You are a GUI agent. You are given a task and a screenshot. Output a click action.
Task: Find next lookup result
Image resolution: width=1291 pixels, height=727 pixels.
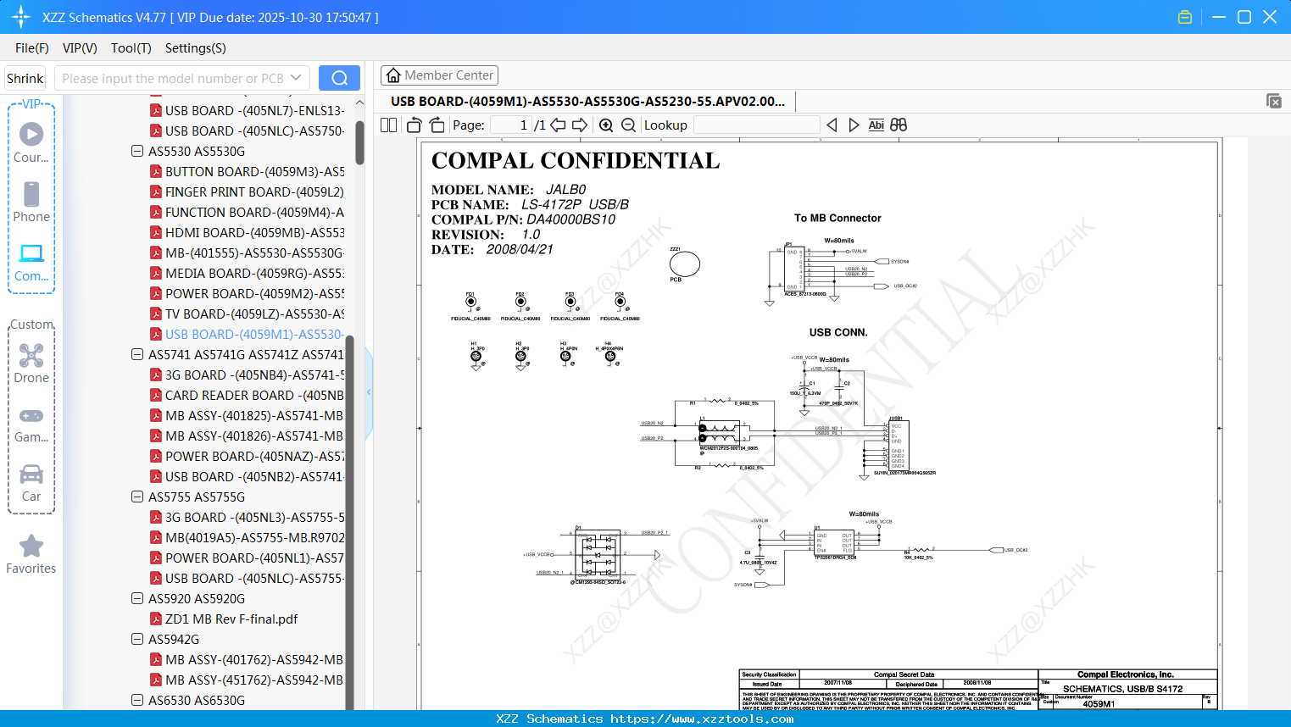pos(854,125)
